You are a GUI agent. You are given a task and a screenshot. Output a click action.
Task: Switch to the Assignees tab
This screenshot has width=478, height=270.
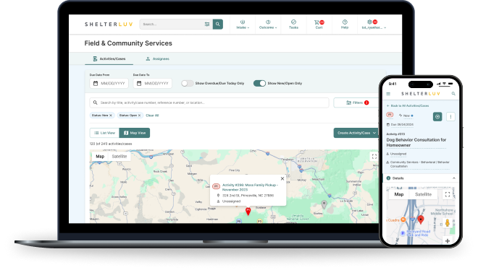(x=157, y=58)
